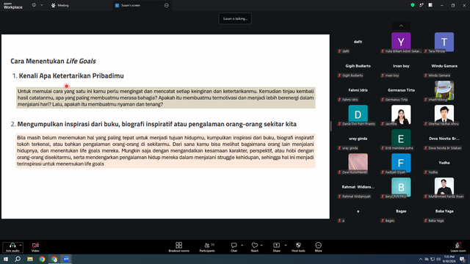The image size is (470, 264).
Task: Click the circle icon on Susan's screen tab
Action: click(167, 5)
